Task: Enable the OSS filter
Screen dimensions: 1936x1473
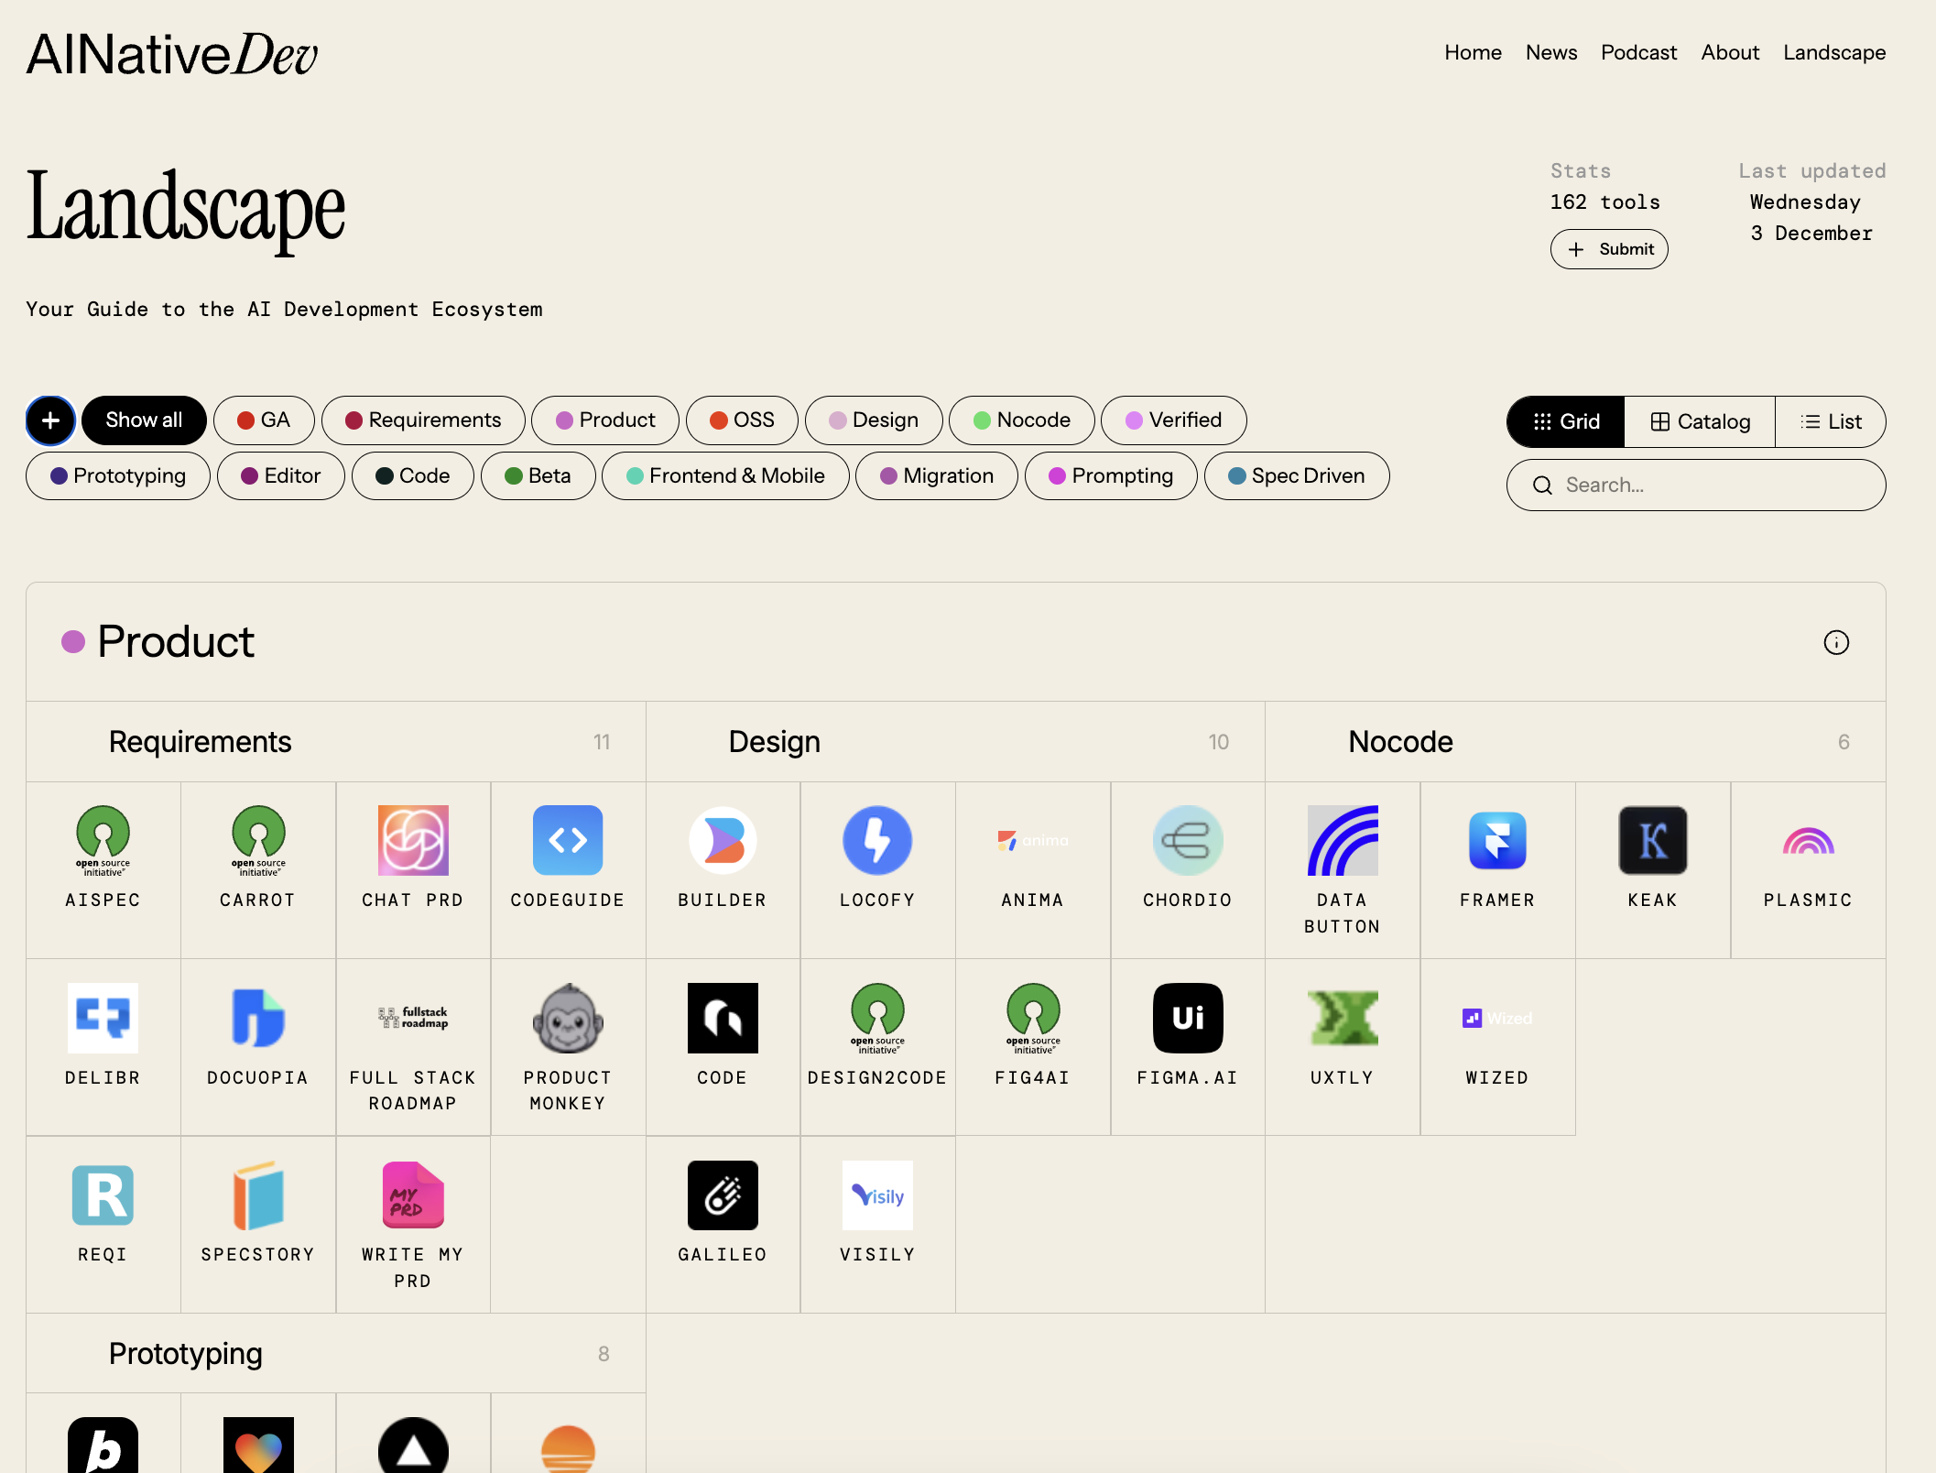Action: (742, 420)
